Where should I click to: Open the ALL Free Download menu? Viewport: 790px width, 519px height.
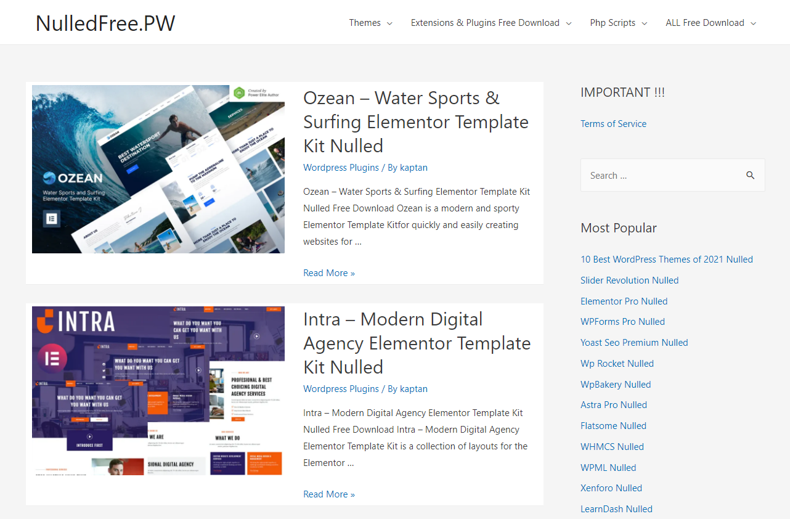pyautogui.click(x=705, y=23)
